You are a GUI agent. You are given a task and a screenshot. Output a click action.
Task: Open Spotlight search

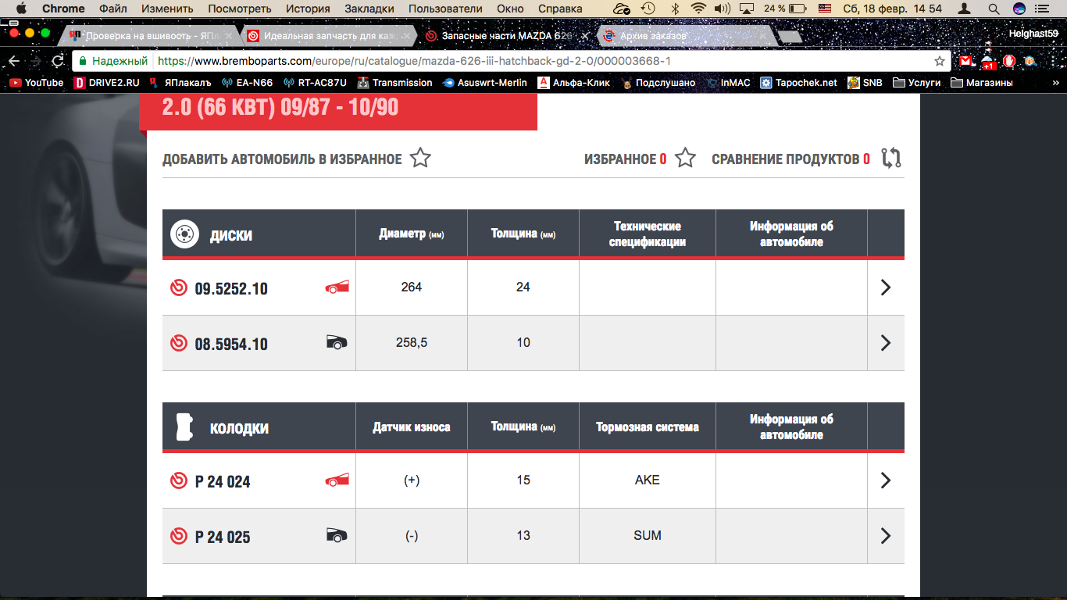click(x=994, y=9)
